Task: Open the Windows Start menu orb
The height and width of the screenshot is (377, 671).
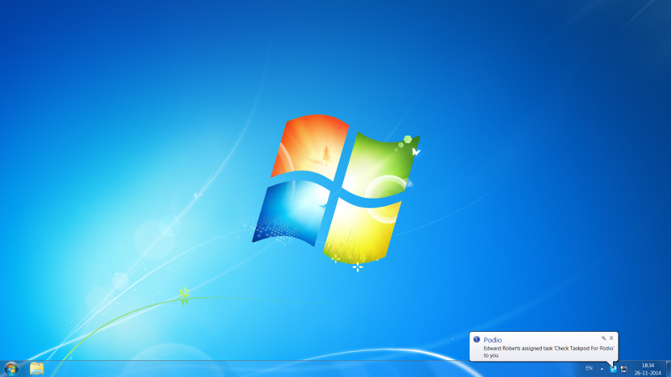Action: (12, 368)
